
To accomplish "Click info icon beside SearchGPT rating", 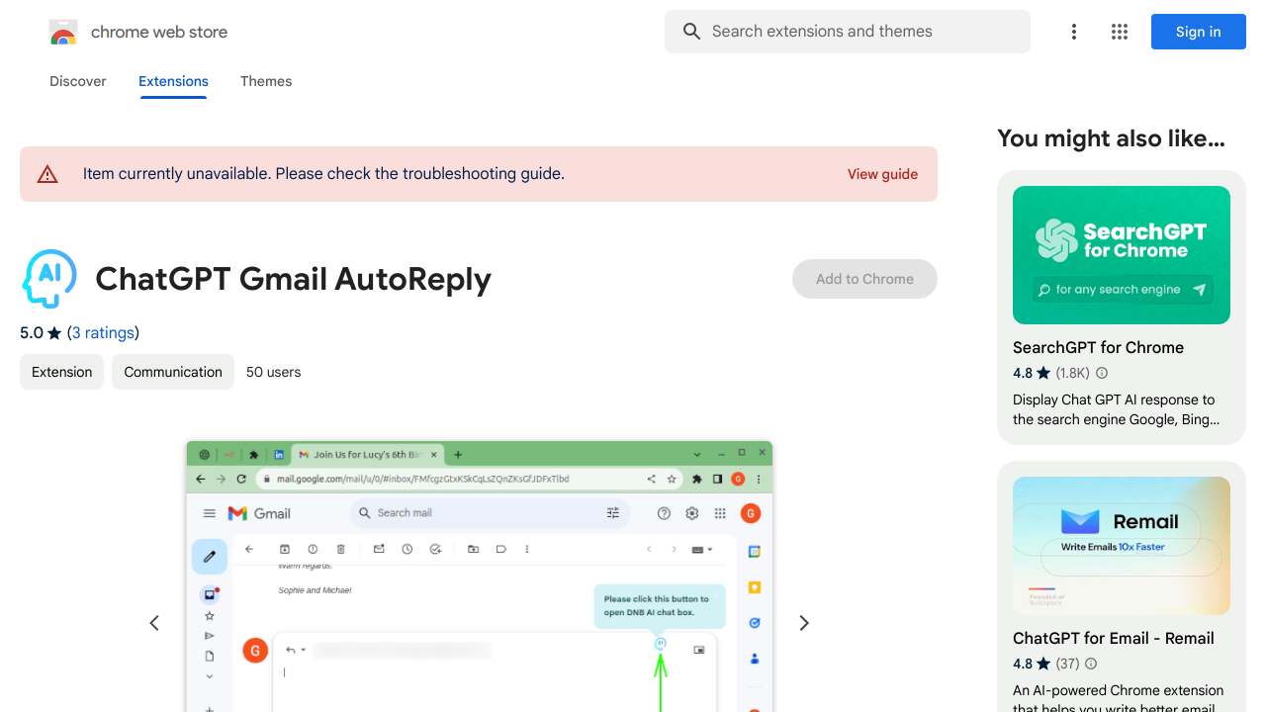I will point(1102,373).
